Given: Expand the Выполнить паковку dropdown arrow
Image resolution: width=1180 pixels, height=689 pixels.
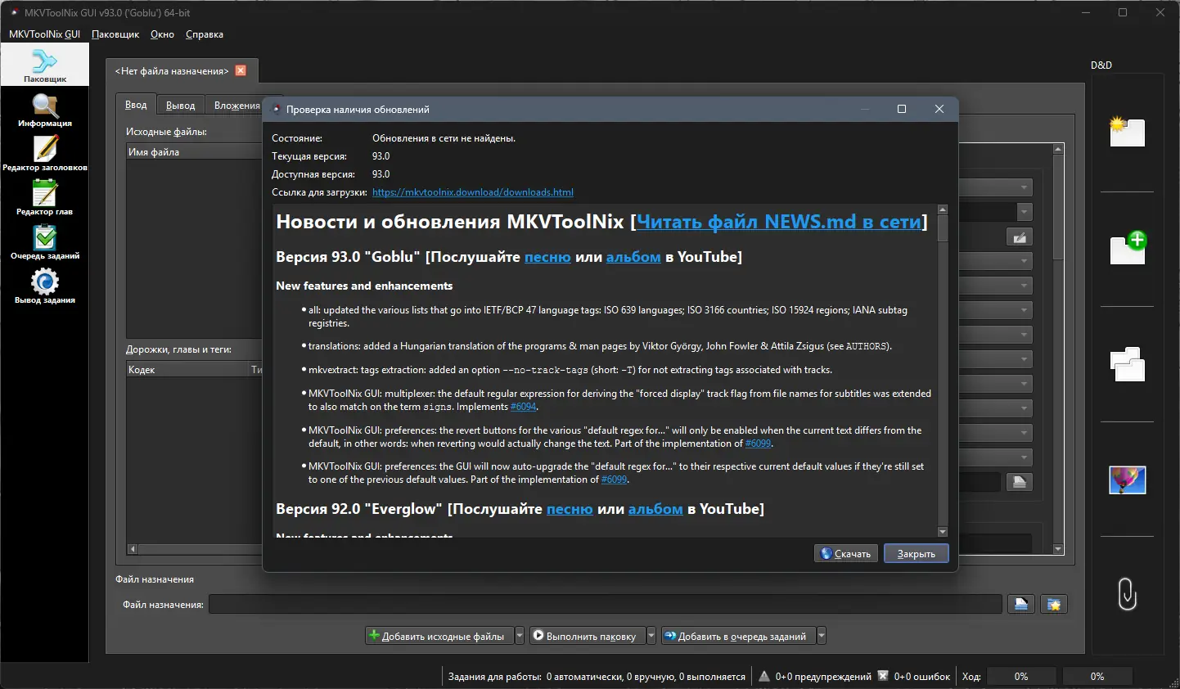Looking at the screenshot, I should (x=651, y=635).
